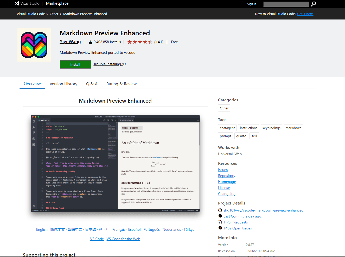Select the Other category chip
Viewport: 345px width, 257px height.
224,108
